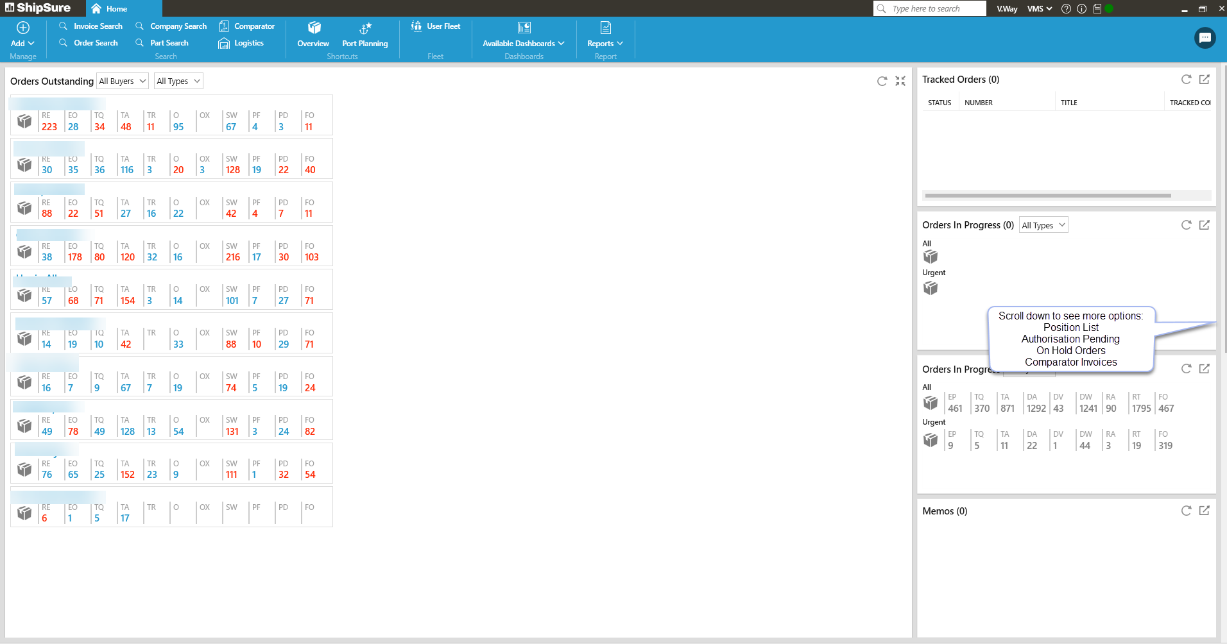Click the Overview shortcut icon

(x=313, y=28)
